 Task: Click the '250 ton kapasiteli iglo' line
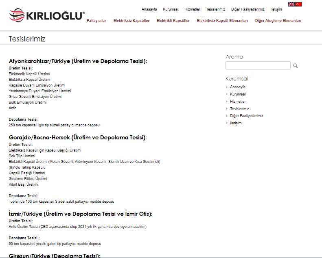54,125
